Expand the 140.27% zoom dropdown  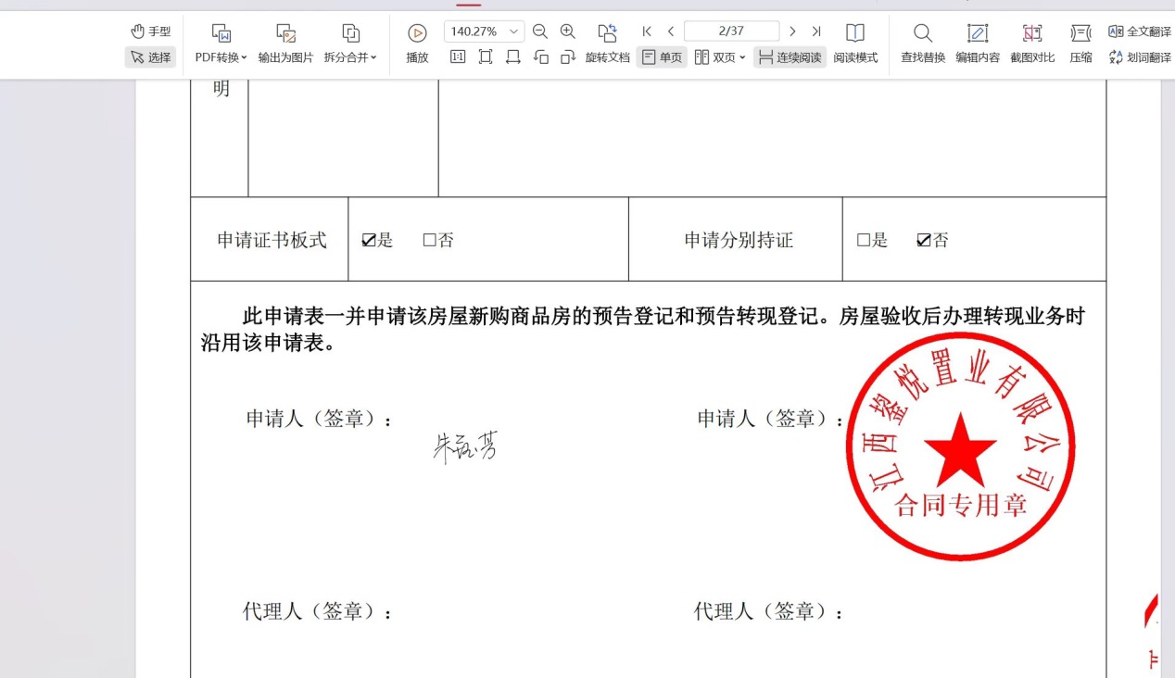[513, 31]
